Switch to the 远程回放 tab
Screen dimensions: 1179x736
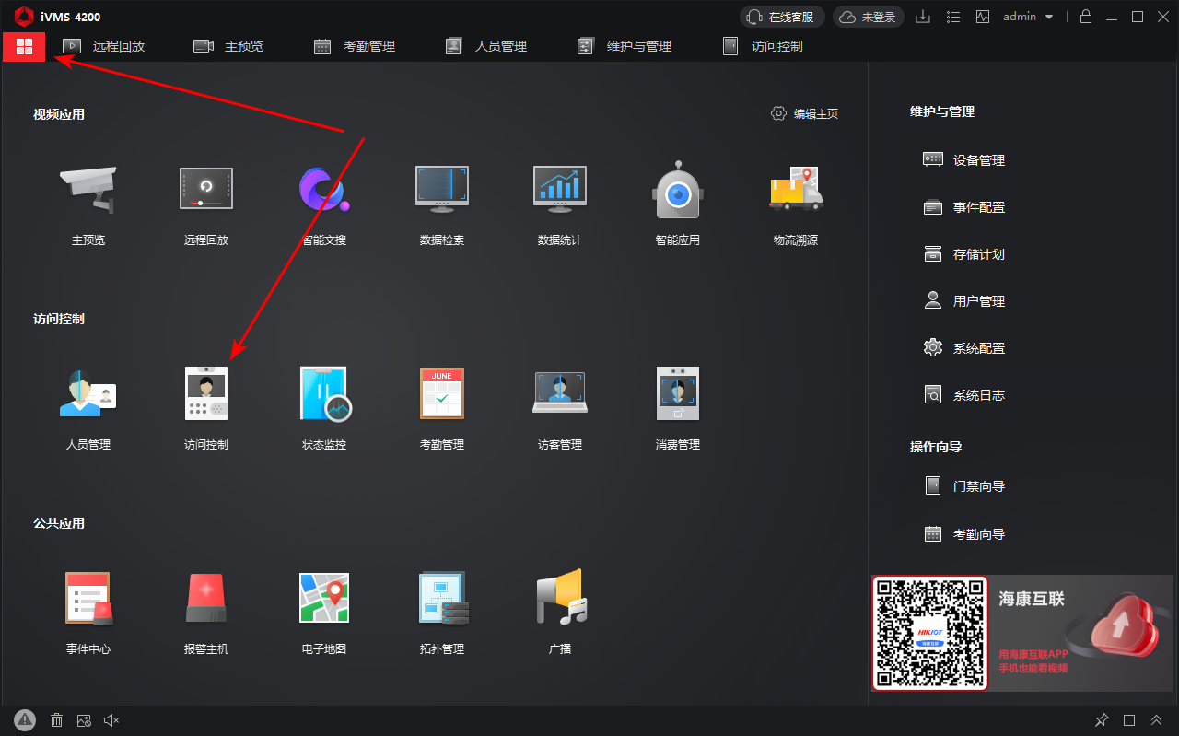pos(104,46)
